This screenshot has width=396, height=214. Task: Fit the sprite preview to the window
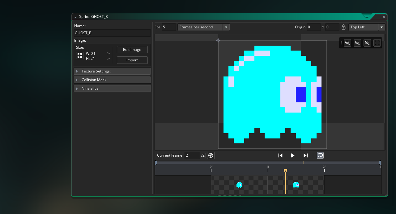click(x=377, y=43)
